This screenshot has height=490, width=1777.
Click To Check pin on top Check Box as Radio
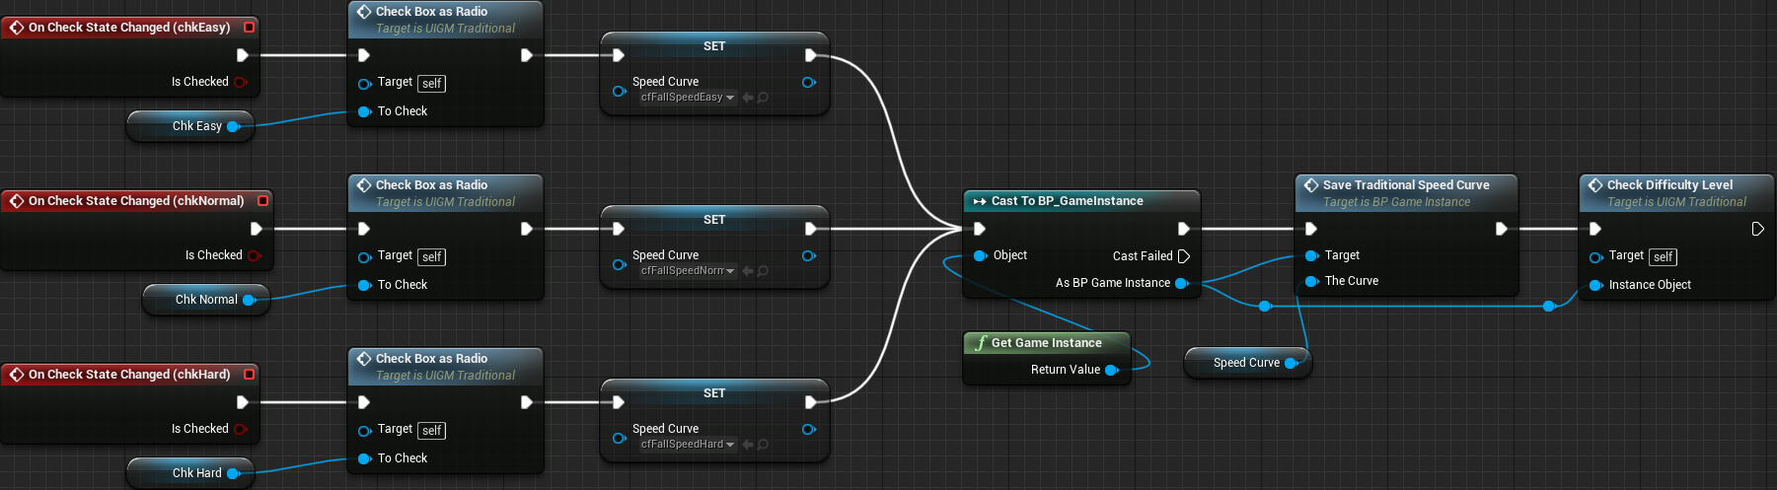[365, 111]
